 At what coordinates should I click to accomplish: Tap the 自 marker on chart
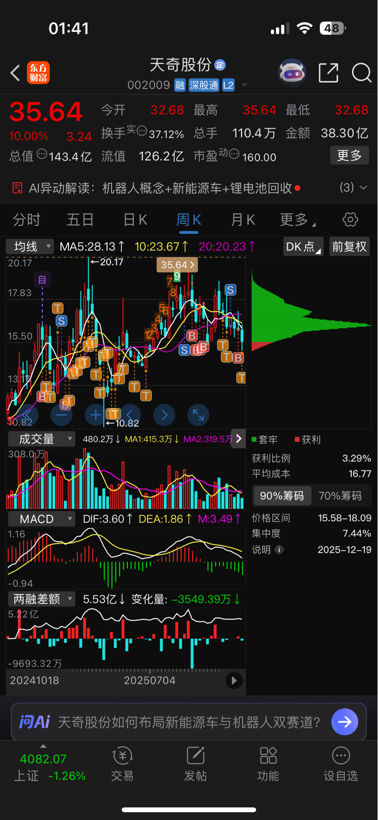42,280
